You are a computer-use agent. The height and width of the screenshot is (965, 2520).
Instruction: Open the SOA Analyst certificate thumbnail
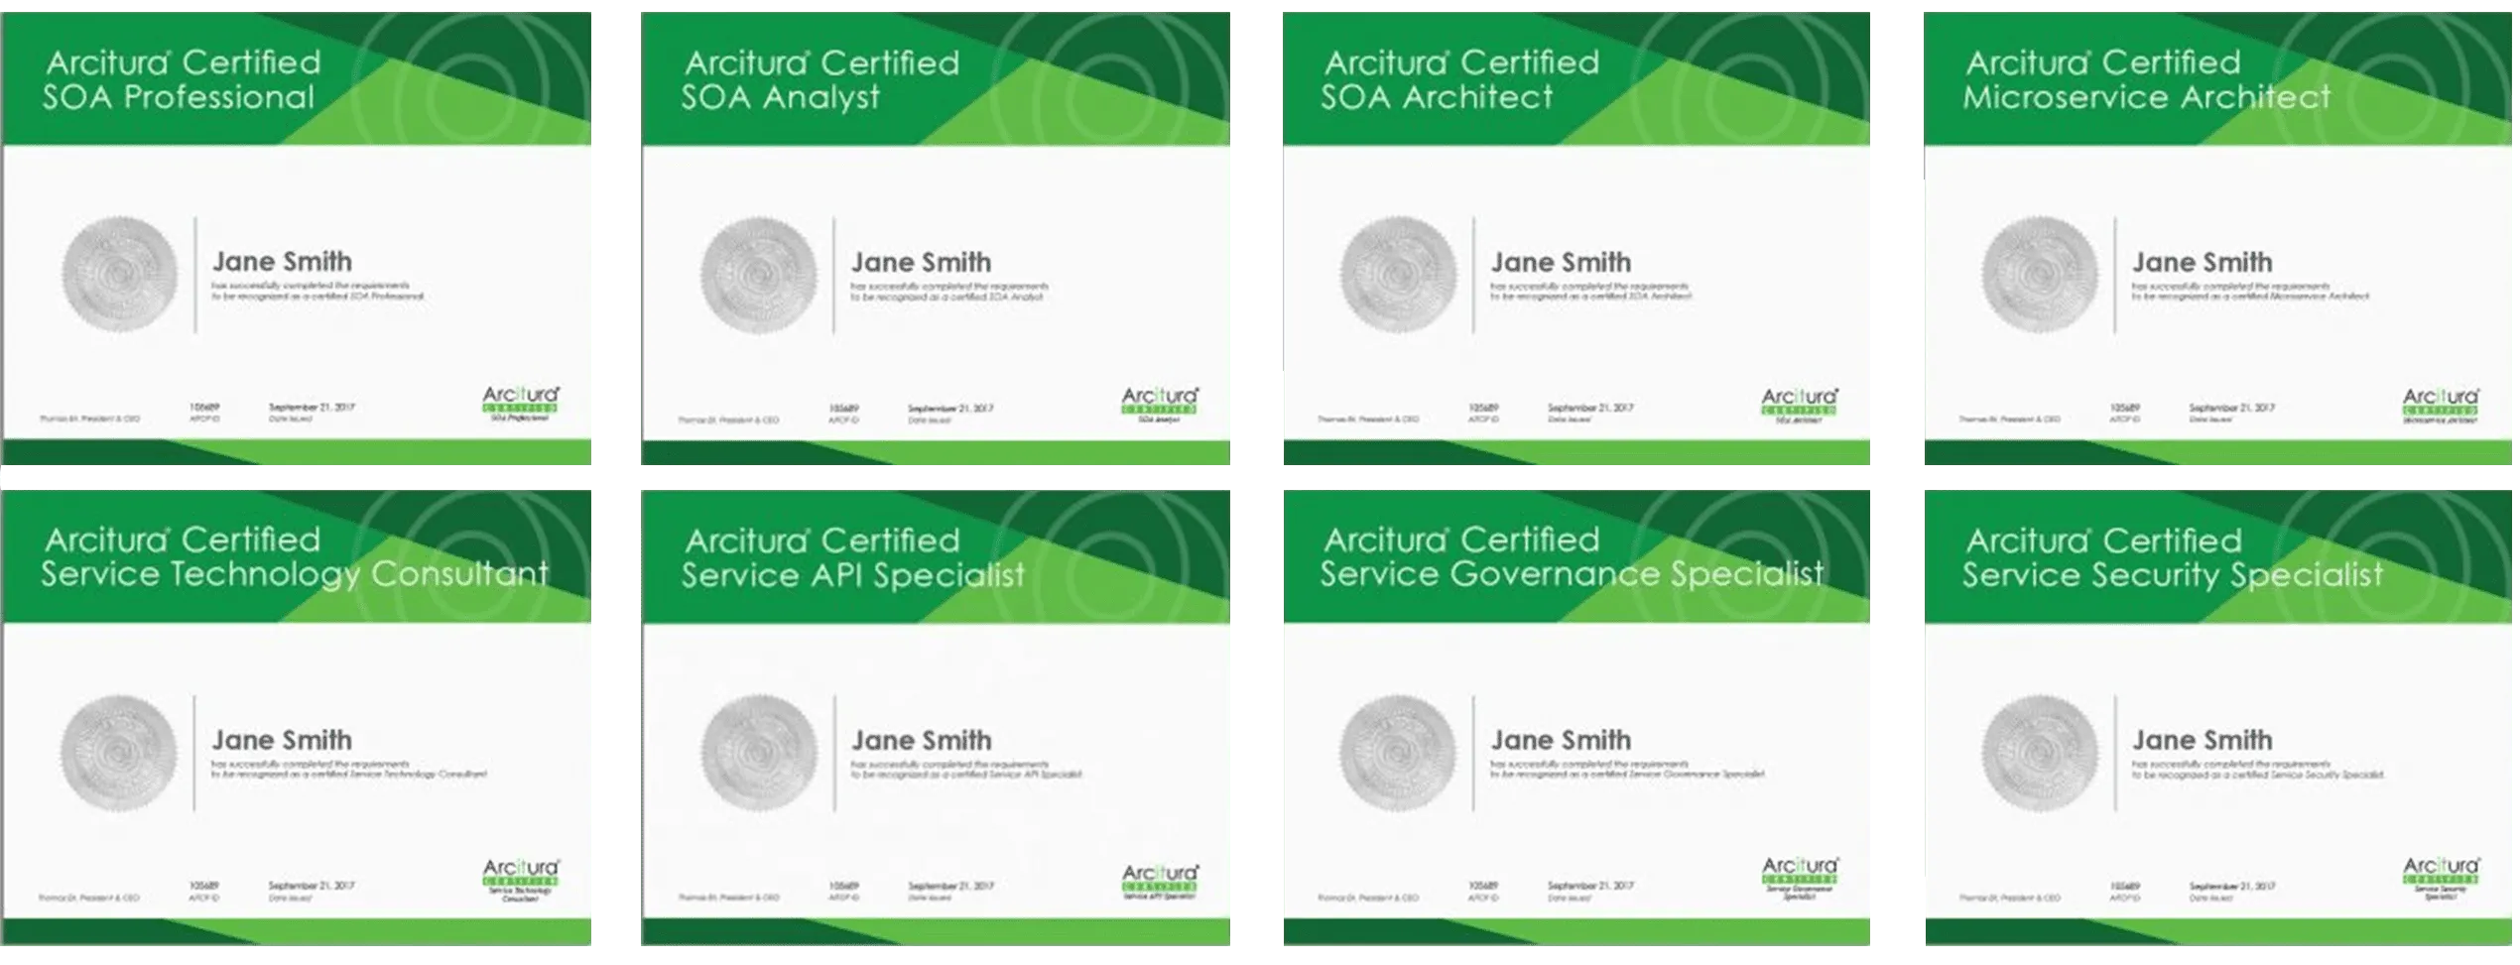click(x=936, y=238)
